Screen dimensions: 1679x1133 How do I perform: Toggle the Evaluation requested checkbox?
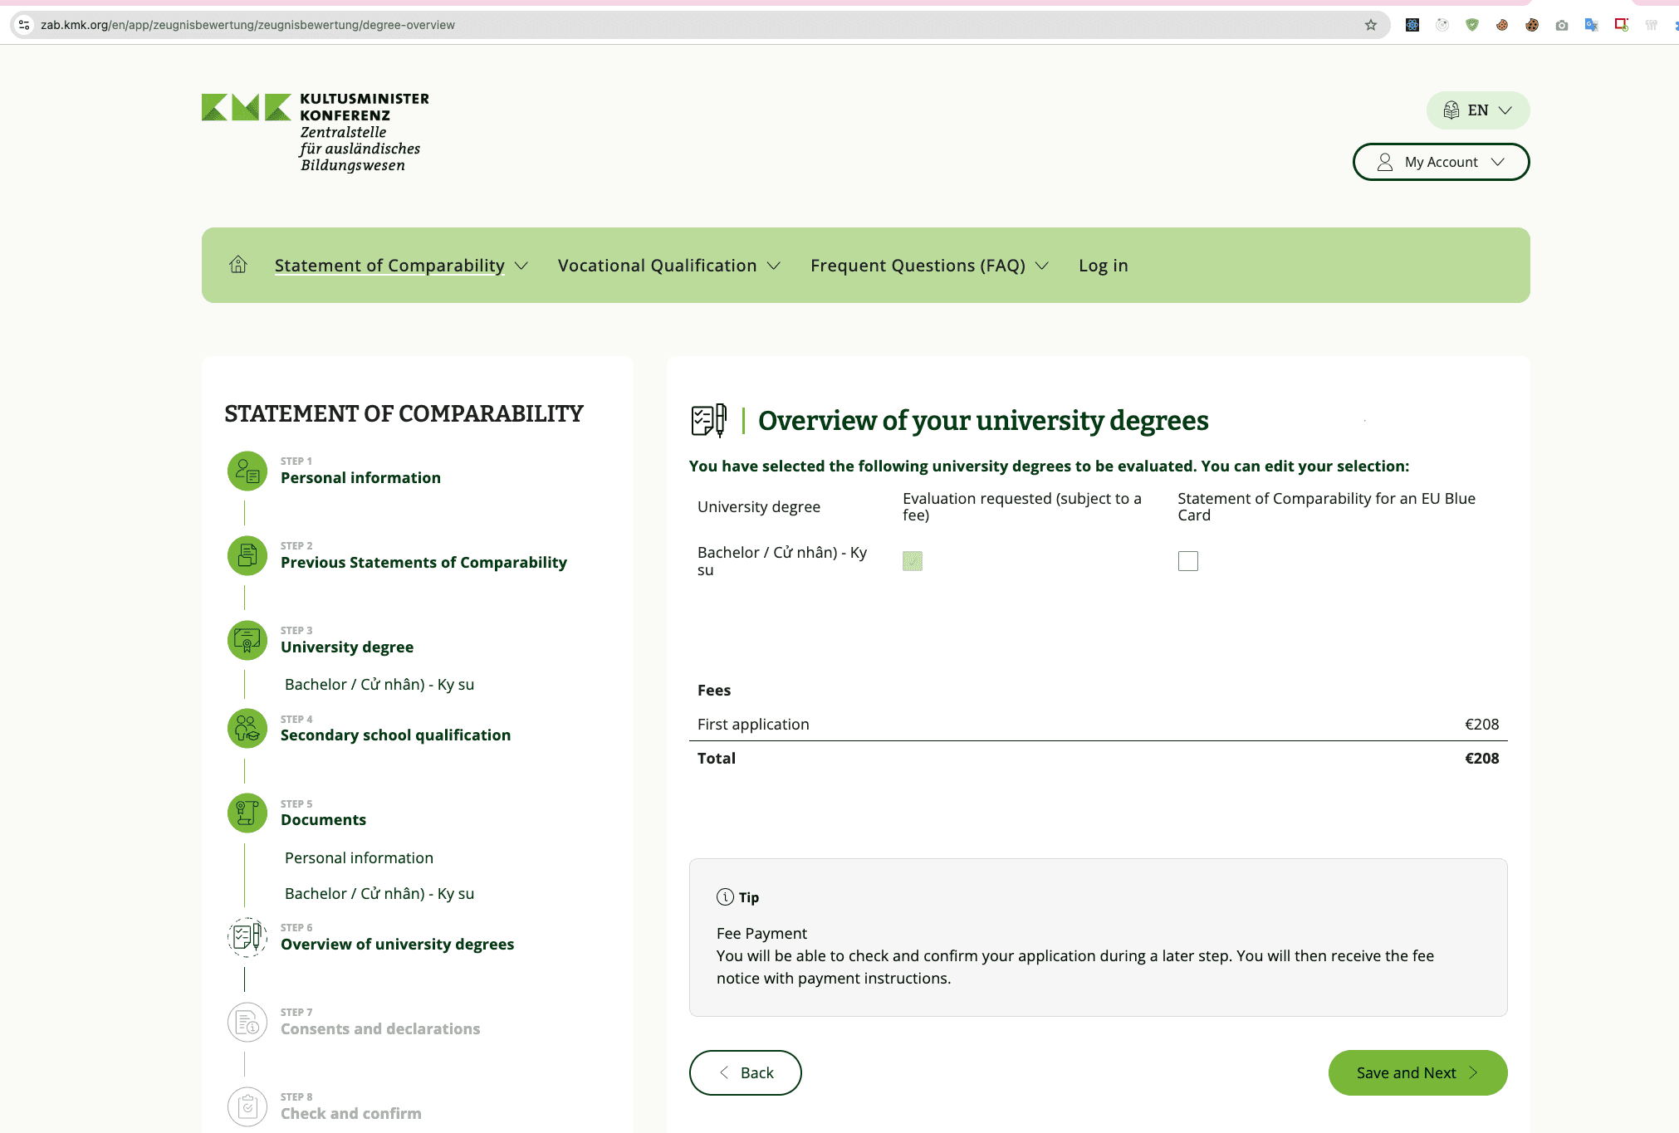tap(913, 561)
